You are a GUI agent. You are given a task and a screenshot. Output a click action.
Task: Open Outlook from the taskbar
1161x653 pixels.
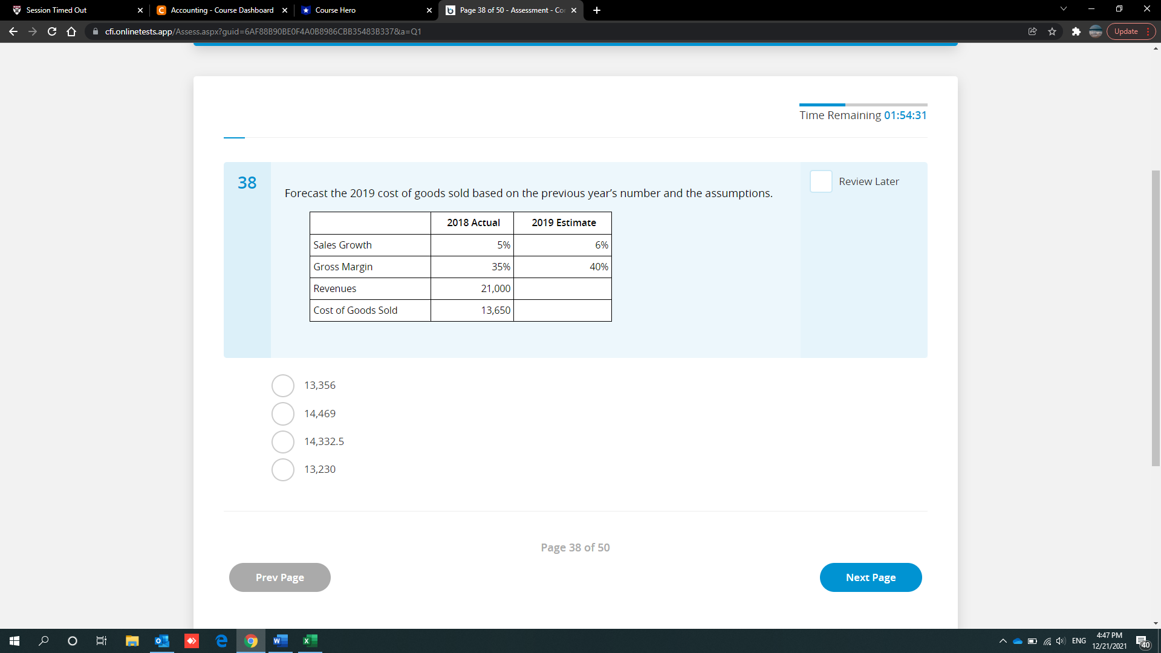(x=161, y=641)
